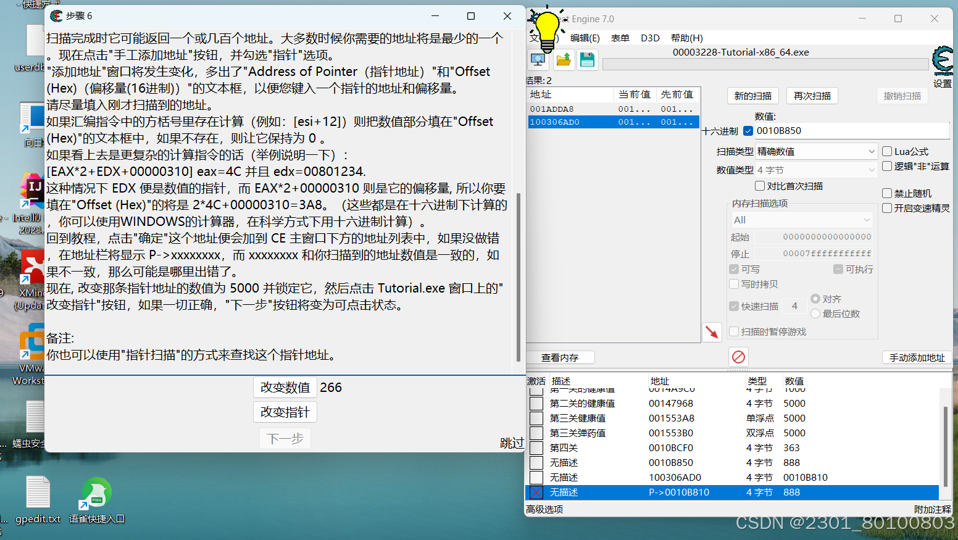Enable the Lua公式 checkbox
The height and width of the screenshot is (540, 958).
click(x=887, y=151)
